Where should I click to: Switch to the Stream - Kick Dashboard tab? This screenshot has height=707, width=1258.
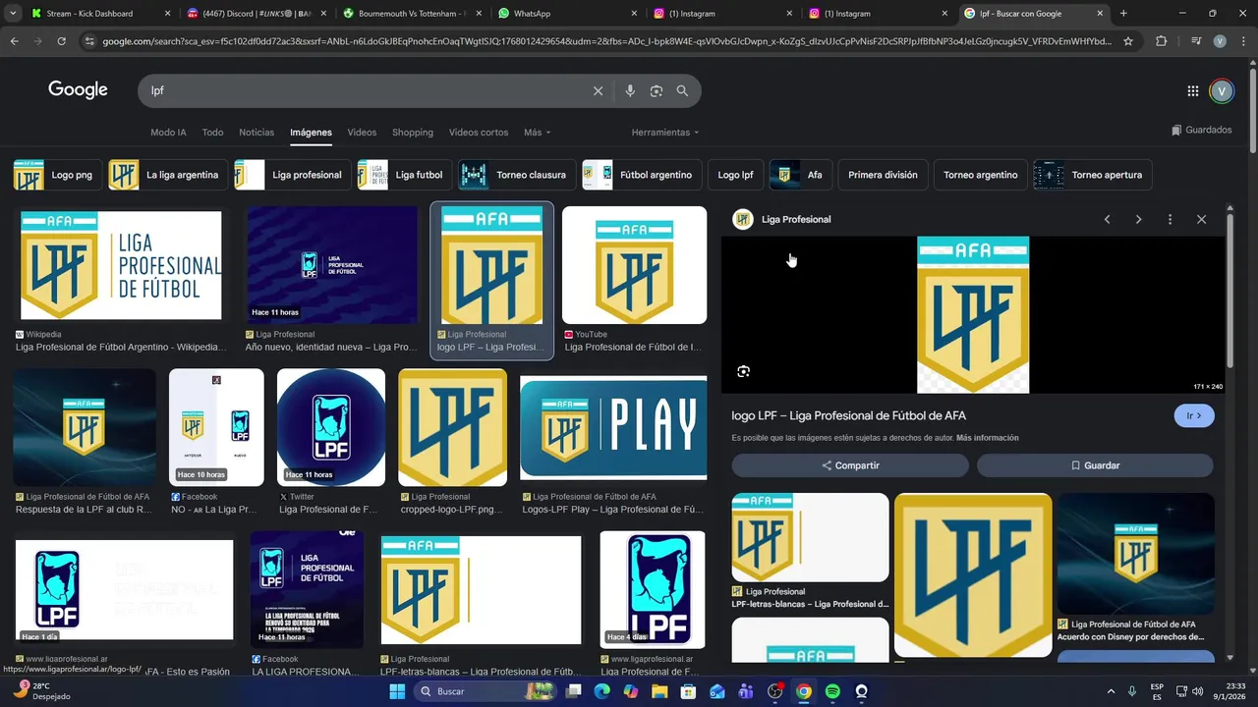click(100, 14)
